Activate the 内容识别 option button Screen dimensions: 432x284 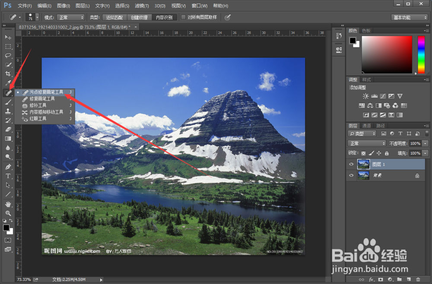165,17
